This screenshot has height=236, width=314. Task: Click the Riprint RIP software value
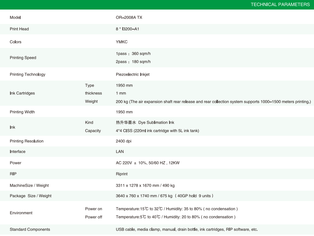click(122, 174)
